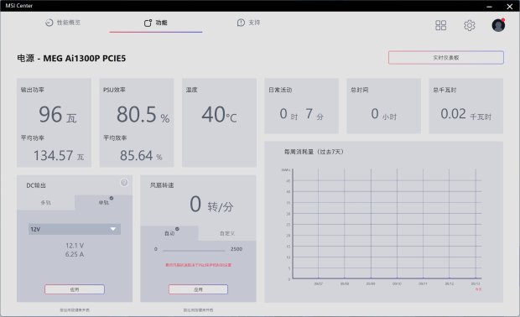This screenshot has width=520, height=317.
Task: Click the 12.1 V voltage reading
Action: (75, 246)
